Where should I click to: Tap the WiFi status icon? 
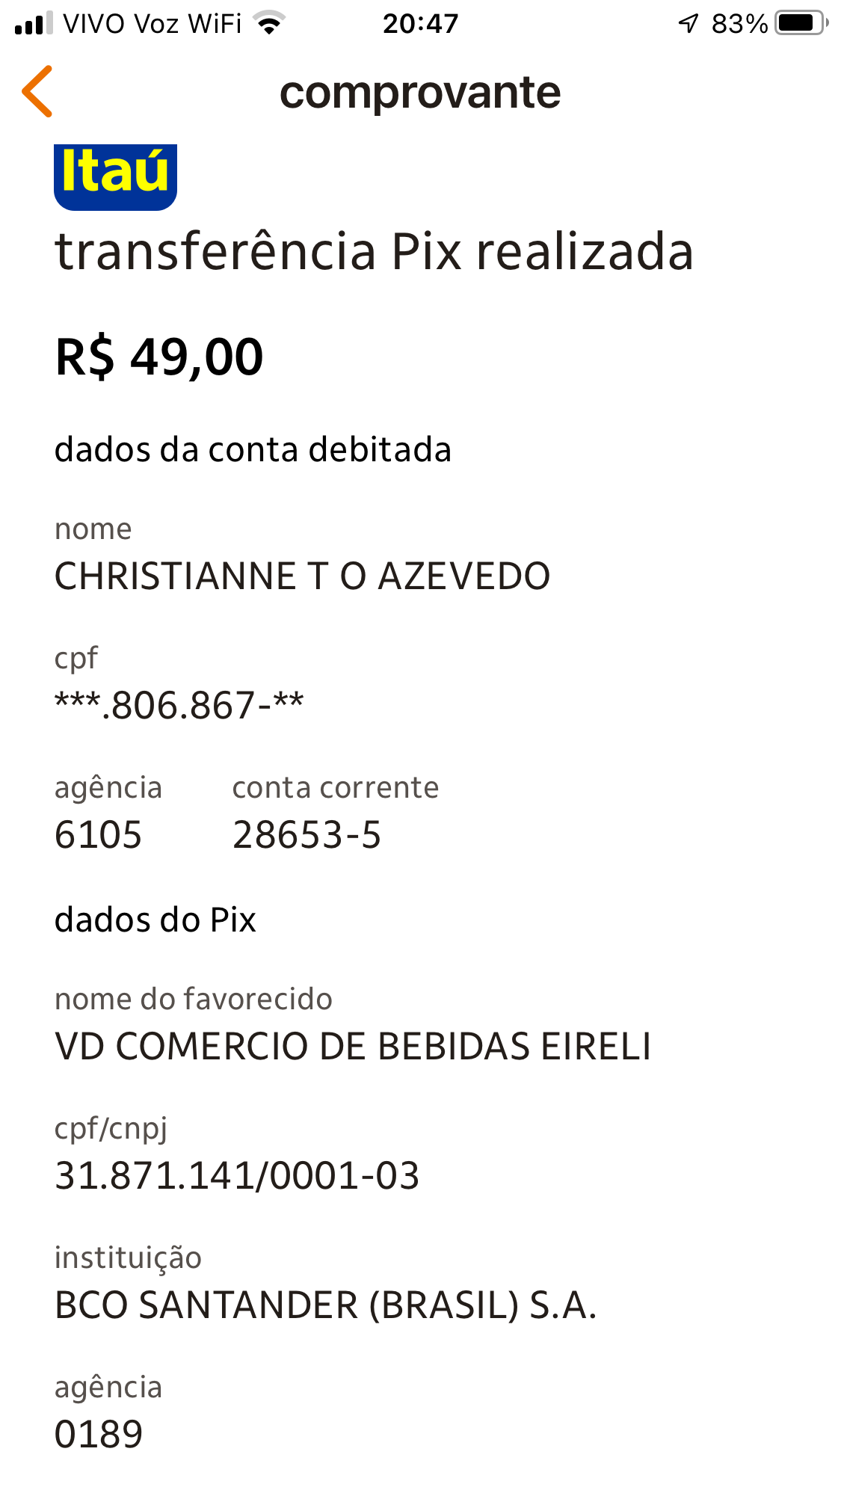tap(269, 23)
